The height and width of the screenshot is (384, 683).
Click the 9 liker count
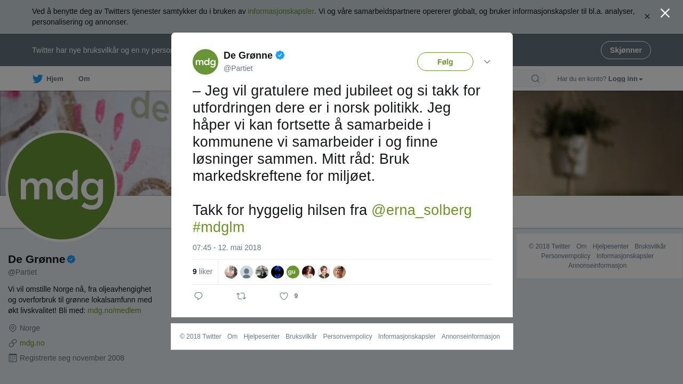point(202,271)
